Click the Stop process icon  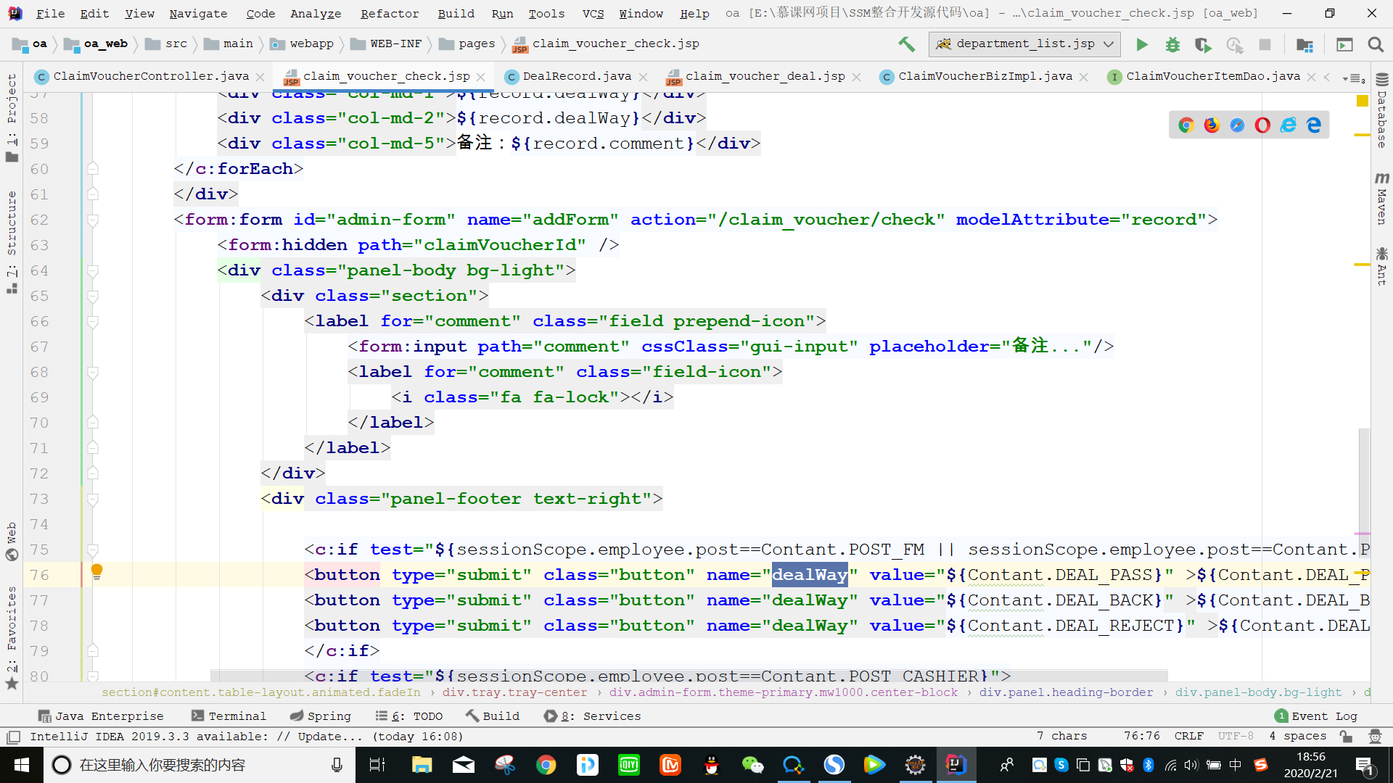(1265, 44)
